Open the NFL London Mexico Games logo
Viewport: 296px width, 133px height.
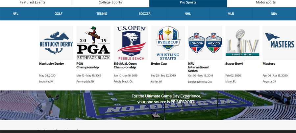coord(205,43)
